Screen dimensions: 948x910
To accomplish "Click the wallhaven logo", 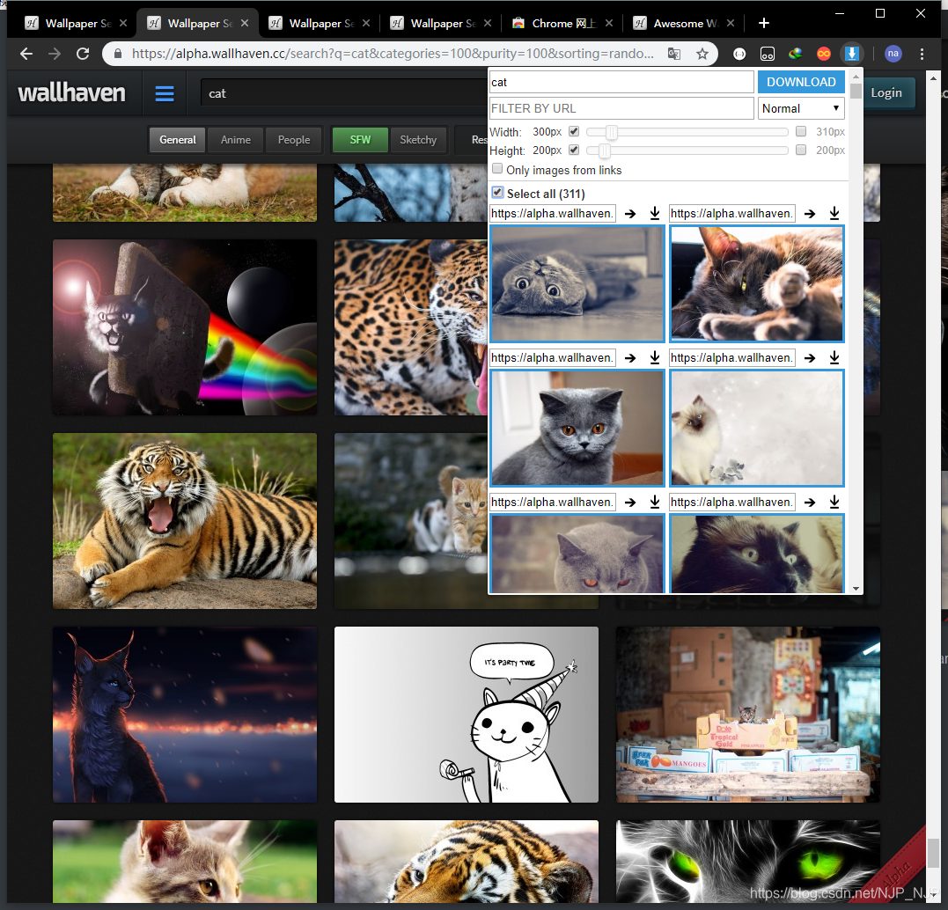I will pyautogui.click(x=71, y=93).
